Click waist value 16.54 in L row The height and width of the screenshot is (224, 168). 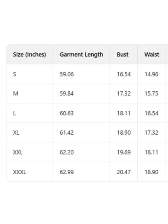(x=151, y=113)
